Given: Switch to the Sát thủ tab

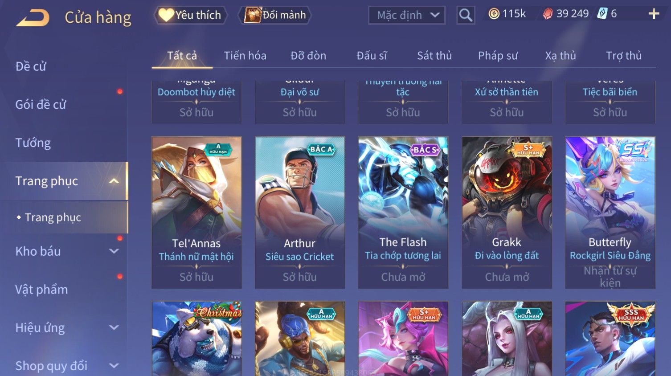Looking at the screenshot, I should click(434, 56).
